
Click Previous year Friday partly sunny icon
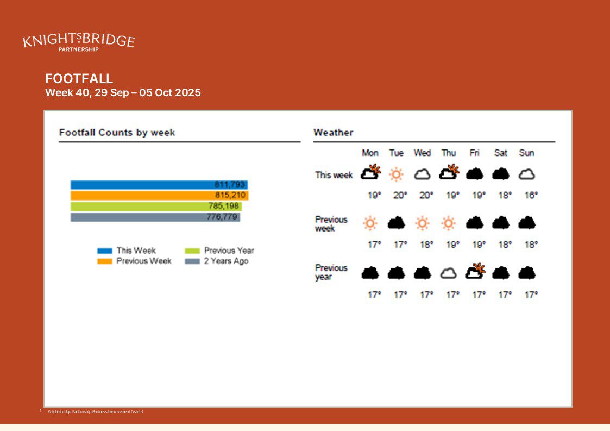[x=475, y=271]
